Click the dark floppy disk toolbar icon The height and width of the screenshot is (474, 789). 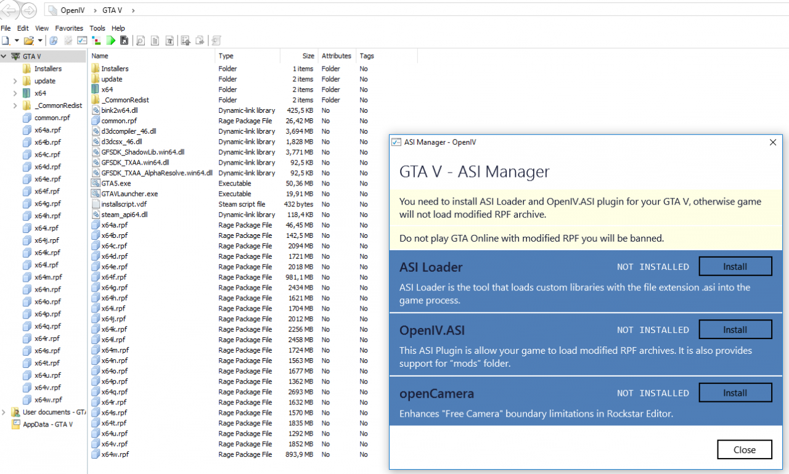(124, 41)
